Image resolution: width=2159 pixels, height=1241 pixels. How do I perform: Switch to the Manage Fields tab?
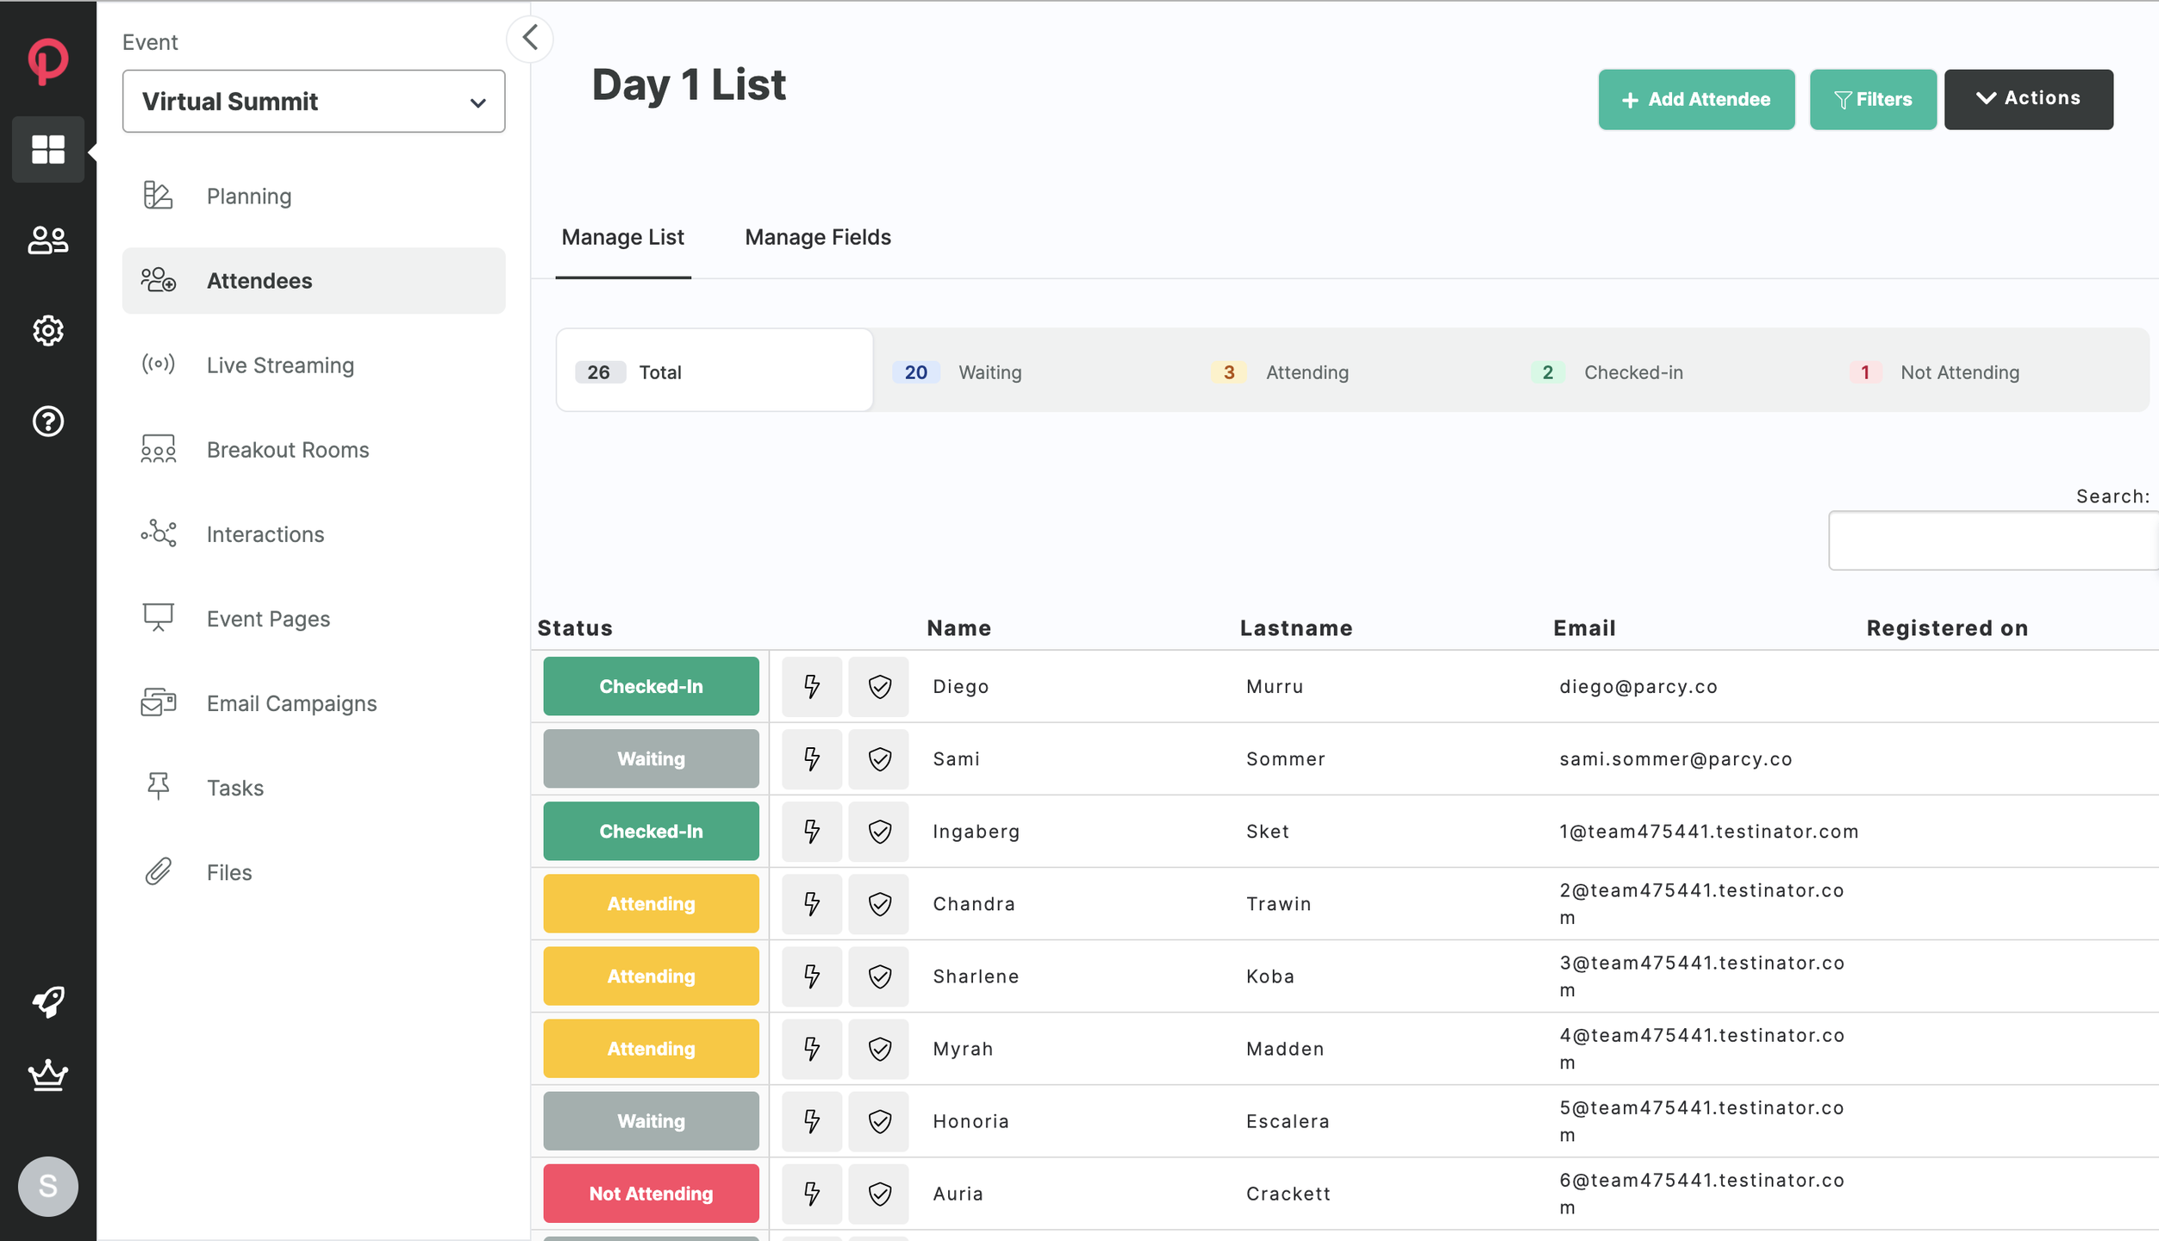(817, 237)
